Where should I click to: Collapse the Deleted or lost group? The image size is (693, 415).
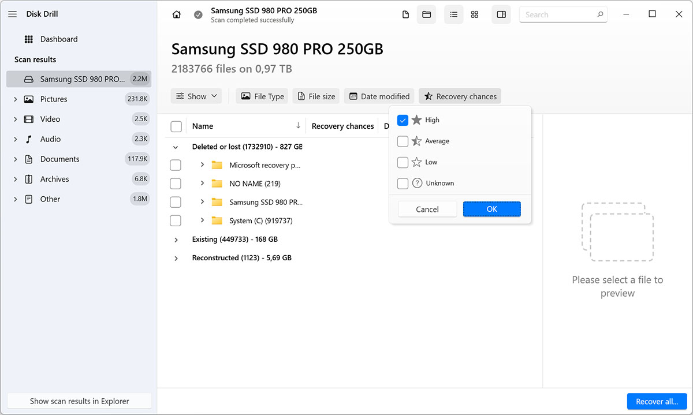(176, 147)
